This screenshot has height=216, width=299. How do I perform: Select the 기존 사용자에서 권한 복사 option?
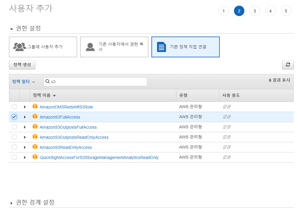click(x=114, y=47)
